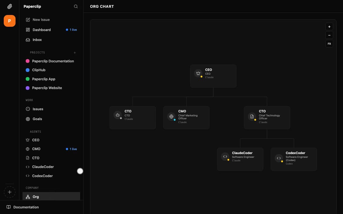Open the orange P company avatar
Viewport: 343px width, 214px height.
[10, 21]
